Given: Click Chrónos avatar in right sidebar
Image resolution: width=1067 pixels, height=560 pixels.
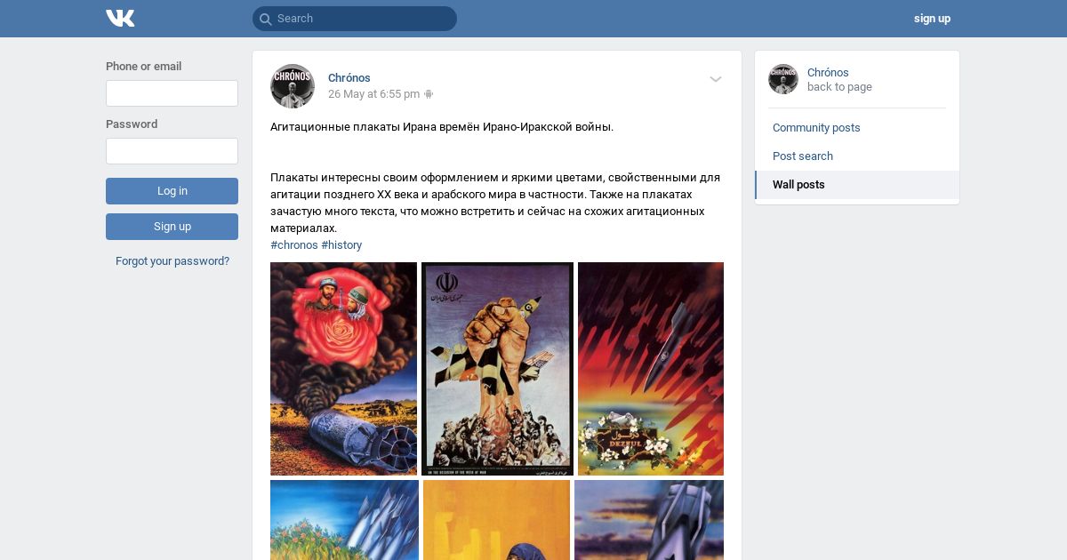Looking at the screenshot, I should [x=783, y=79].
